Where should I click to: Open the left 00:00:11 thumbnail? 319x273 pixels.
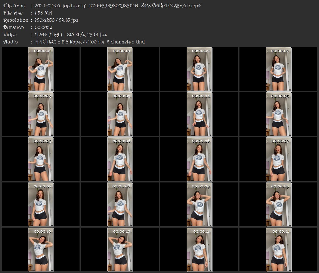pyautogui.click(x=199, y=250)
